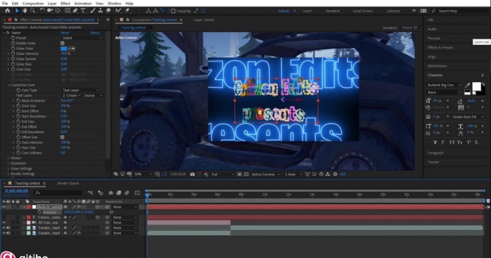Open the Graph Editor in the timeline
Viewport: 491px width, 258px height.
(138, 192)
